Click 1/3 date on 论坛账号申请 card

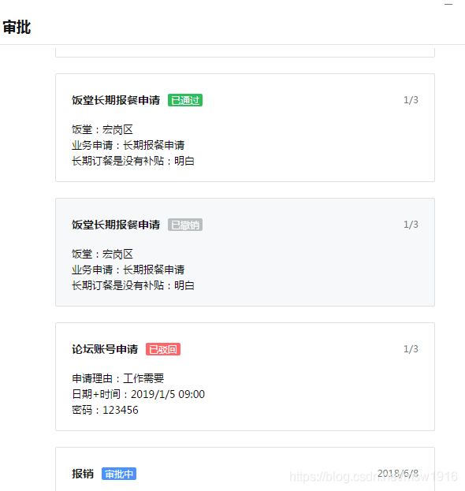coord(411,349)
